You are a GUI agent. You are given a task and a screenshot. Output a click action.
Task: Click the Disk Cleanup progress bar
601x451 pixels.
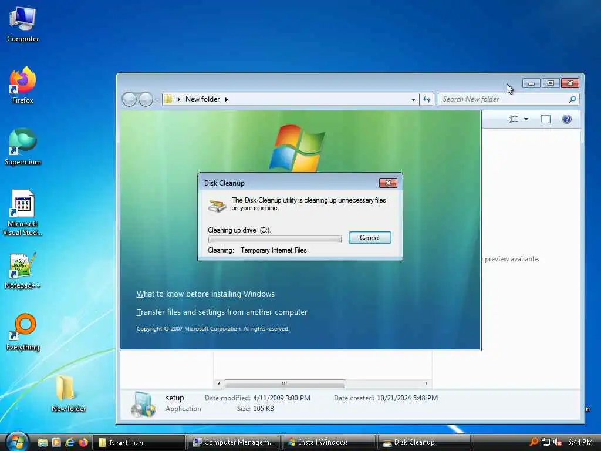(275, 240)
